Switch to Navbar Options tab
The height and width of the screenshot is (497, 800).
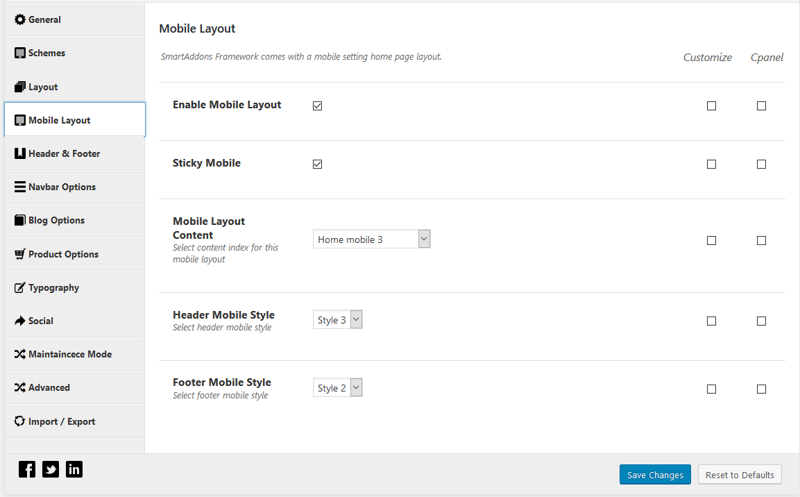click(74, 187)
